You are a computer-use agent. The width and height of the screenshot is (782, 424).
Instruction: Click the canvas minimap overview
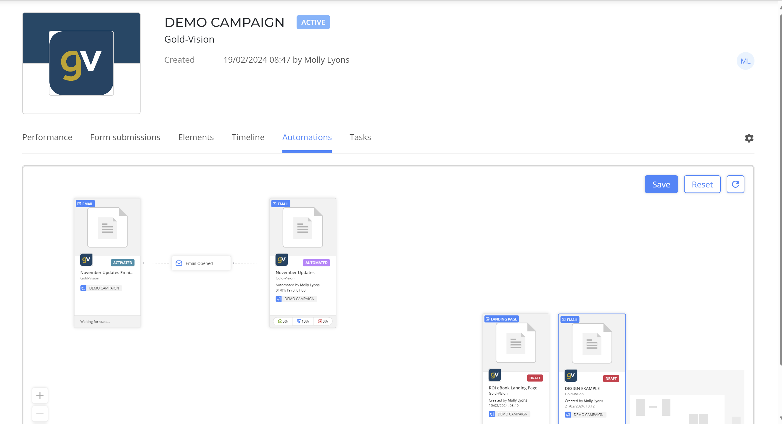[686, 397]
